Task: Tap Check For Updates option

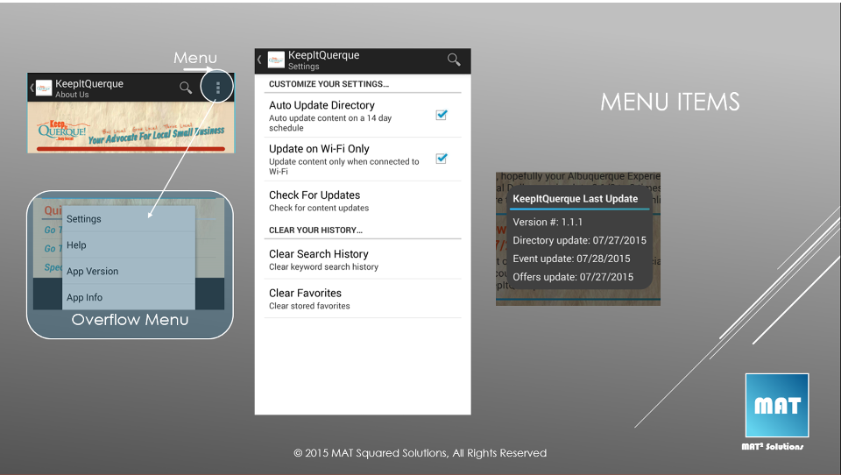Action: point(363,201)
